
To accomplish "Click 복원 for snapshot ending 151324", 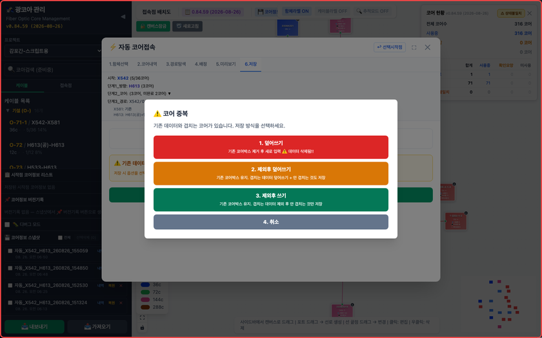I will pyautogui.click(x=111, y=303).
